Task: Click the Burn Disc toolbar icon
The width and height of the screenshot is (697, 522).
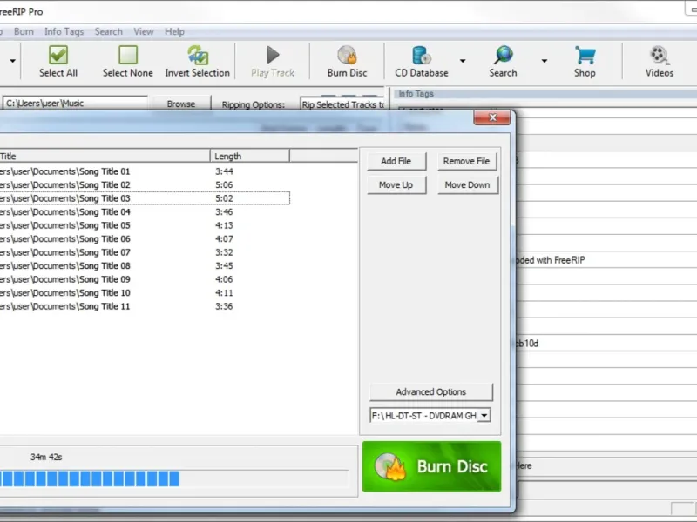Action: point(347,56)
